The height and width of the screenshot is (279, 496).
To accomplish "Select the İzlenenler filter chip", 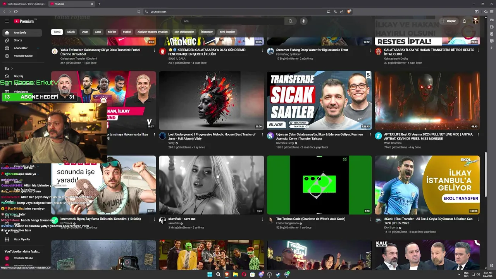I will 207,32.
